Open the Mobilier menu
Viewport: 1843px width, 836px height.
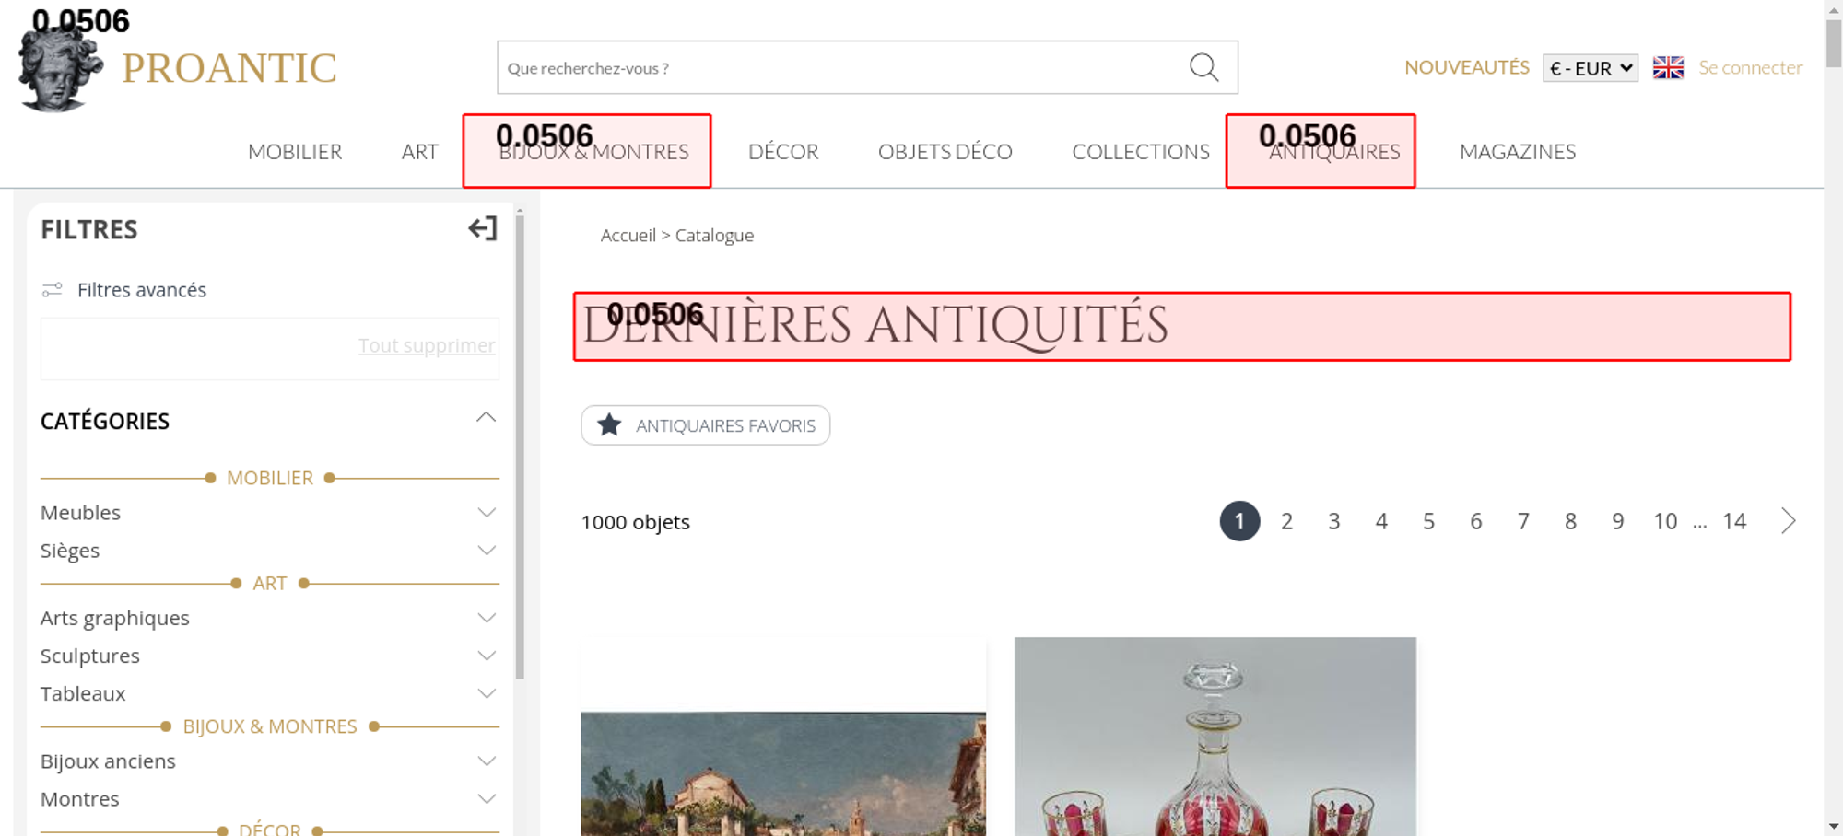coord(295,152)
